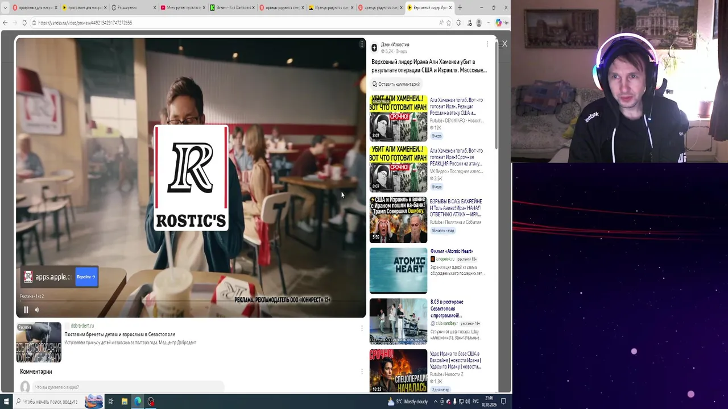The height and width of the screenshot is (409, 728).
Task: Click the '16 часов назад' tag
Action: click(444, 231)
